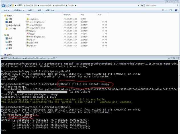Select the pip3.exe file icon

(x=28, y=46)
